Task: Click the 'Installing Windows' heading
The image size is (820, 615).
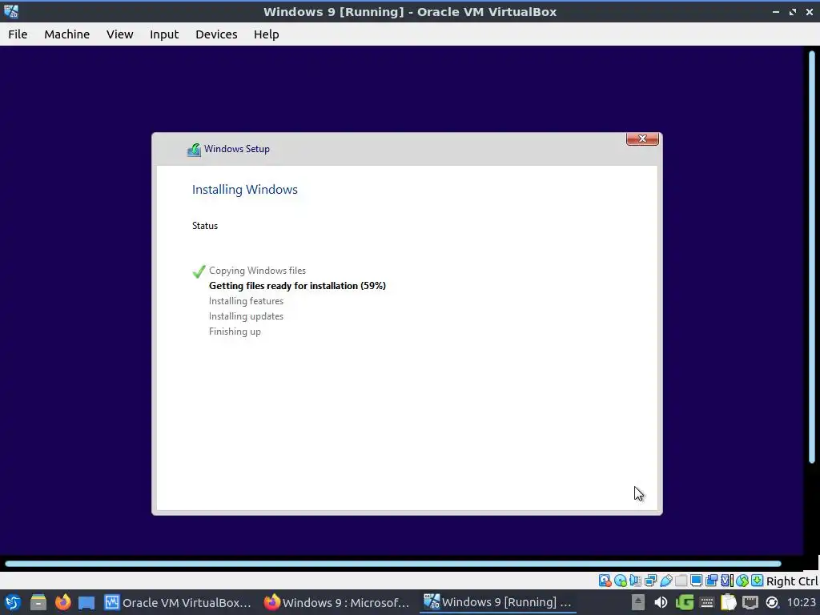Action: point(245,189)
